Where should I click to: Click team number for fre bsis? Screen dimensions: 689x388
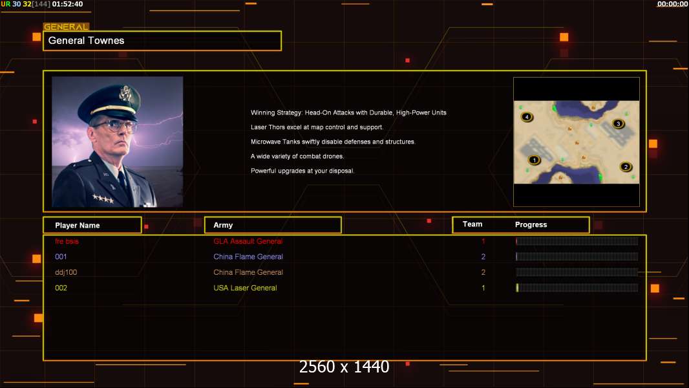(483, 241)
